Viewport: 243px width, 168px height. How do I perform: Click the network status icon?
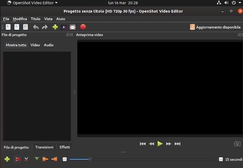click(x=219, y=3)
